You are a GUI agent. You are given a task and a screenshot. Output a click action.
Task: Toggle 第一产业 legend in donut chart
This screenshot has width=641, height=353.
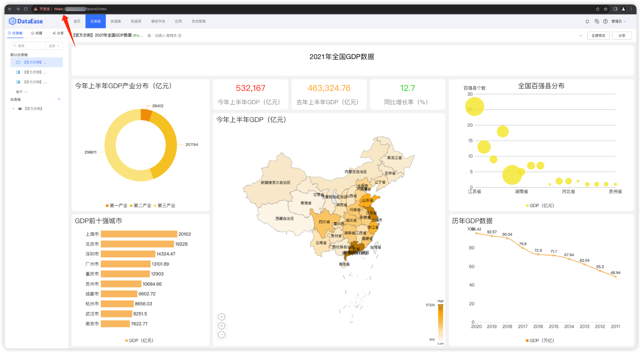[x=117, y=206]
